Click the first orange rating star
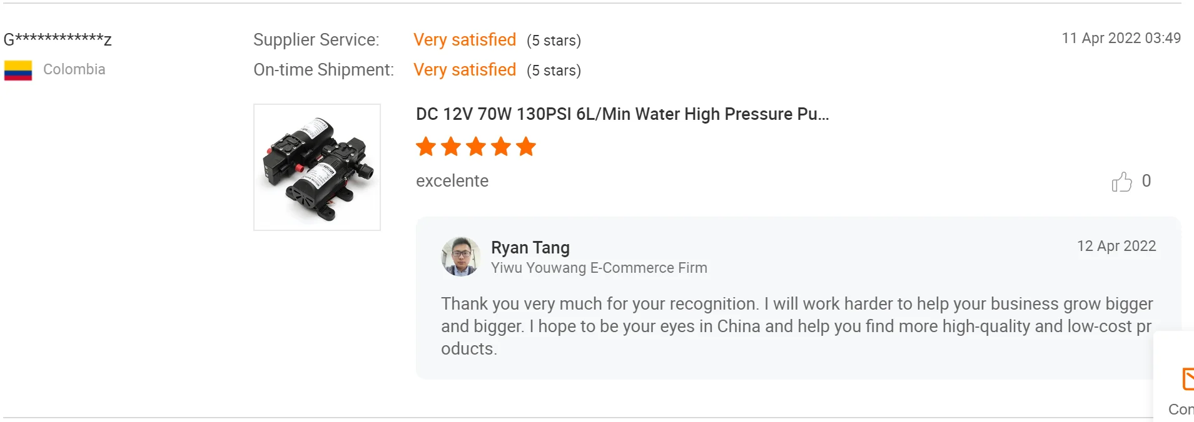 [x=426, y=147]
